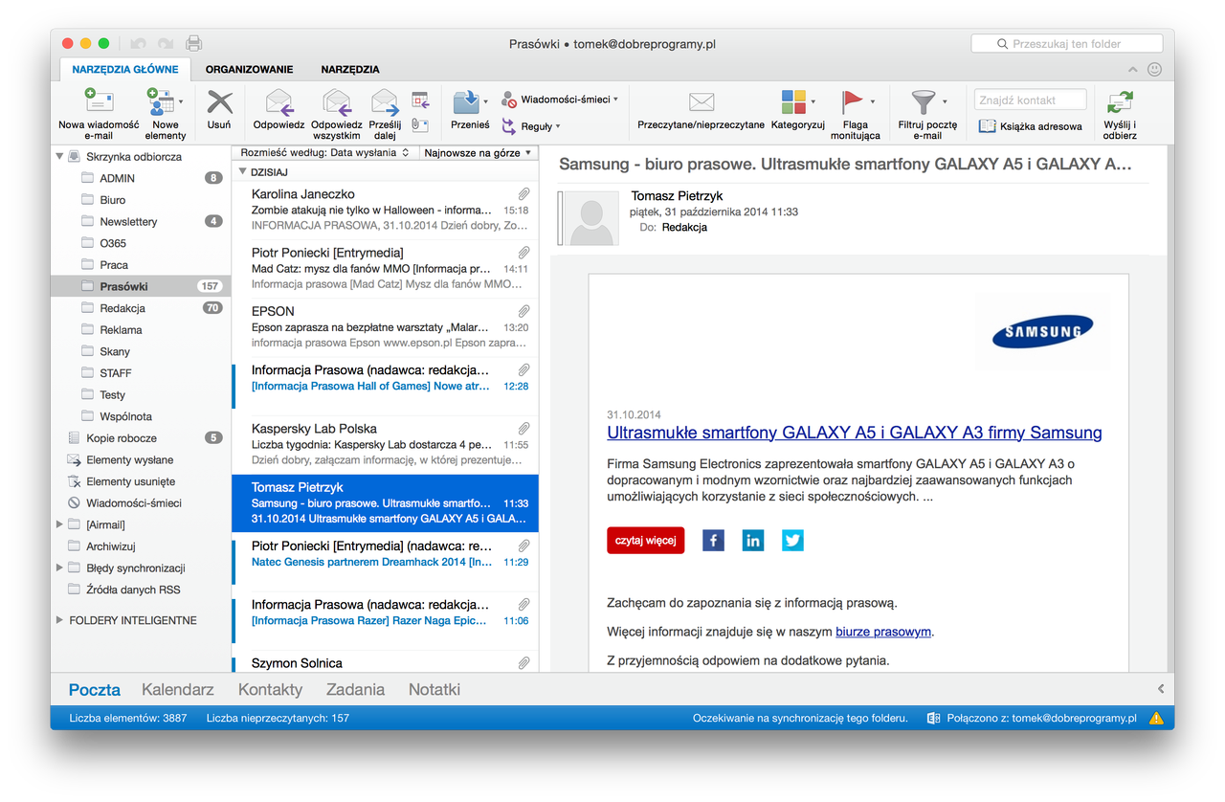Open the Samsung Facebook share icon
The height and width of the screenshot is (802, 1225).
pos(713,540)
